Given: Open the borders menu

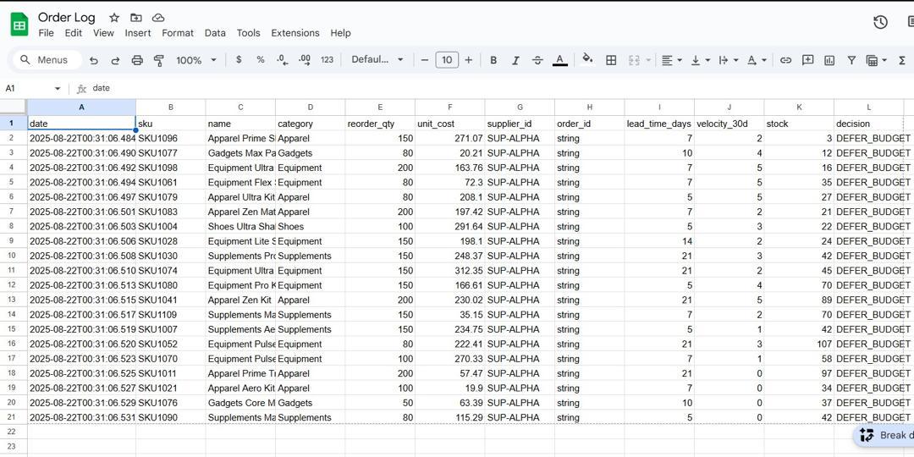Looking at the screenshot, I should (x=611, y=60).
